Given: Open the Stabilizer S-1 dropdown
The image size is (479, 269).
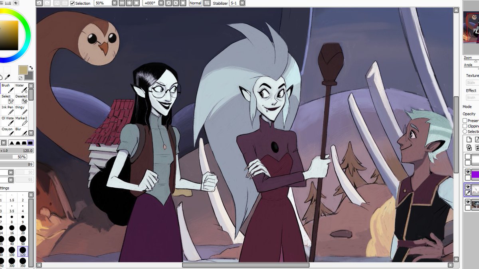Looking at the screenshot, I should (242, 3).
